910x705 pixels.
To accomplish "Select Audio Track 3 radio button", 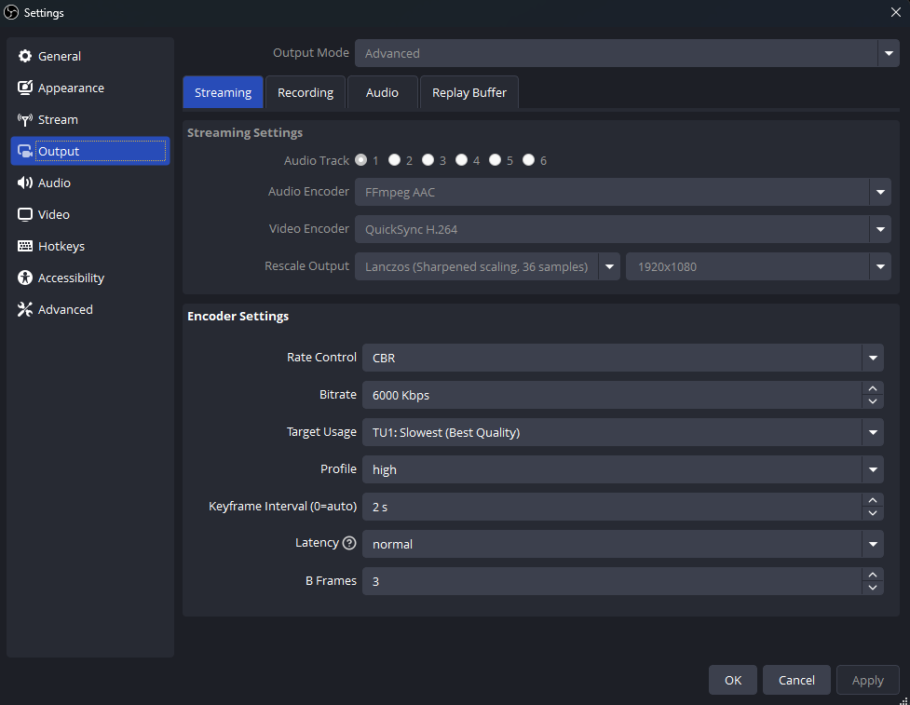I will [x=428, y=160].
